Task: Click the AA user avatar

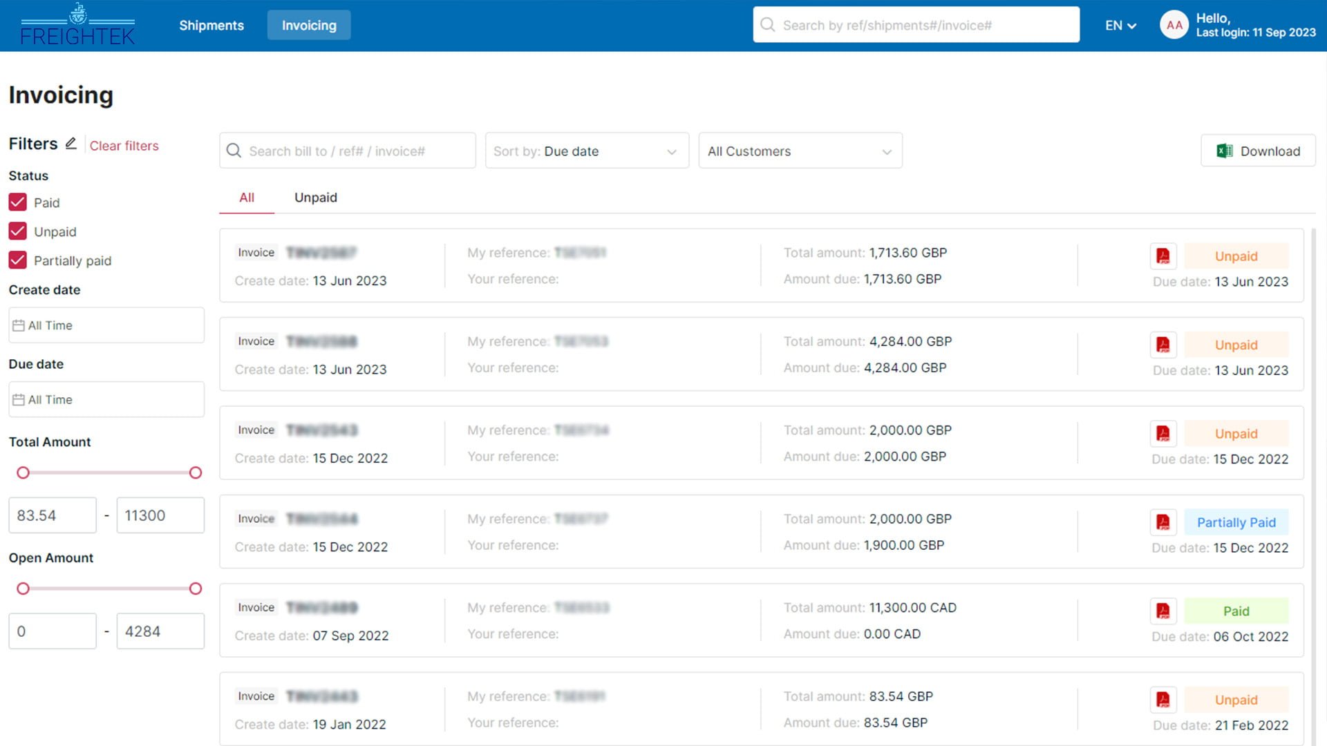Action: 1174,26
